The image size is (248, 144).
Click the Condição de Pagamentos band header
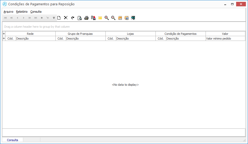coord(181,34)
